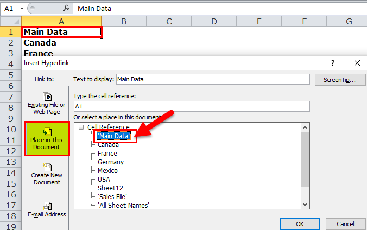The image size is (367, 230).
Task: Click the fx insert function icon
Action: coord(66,8)
